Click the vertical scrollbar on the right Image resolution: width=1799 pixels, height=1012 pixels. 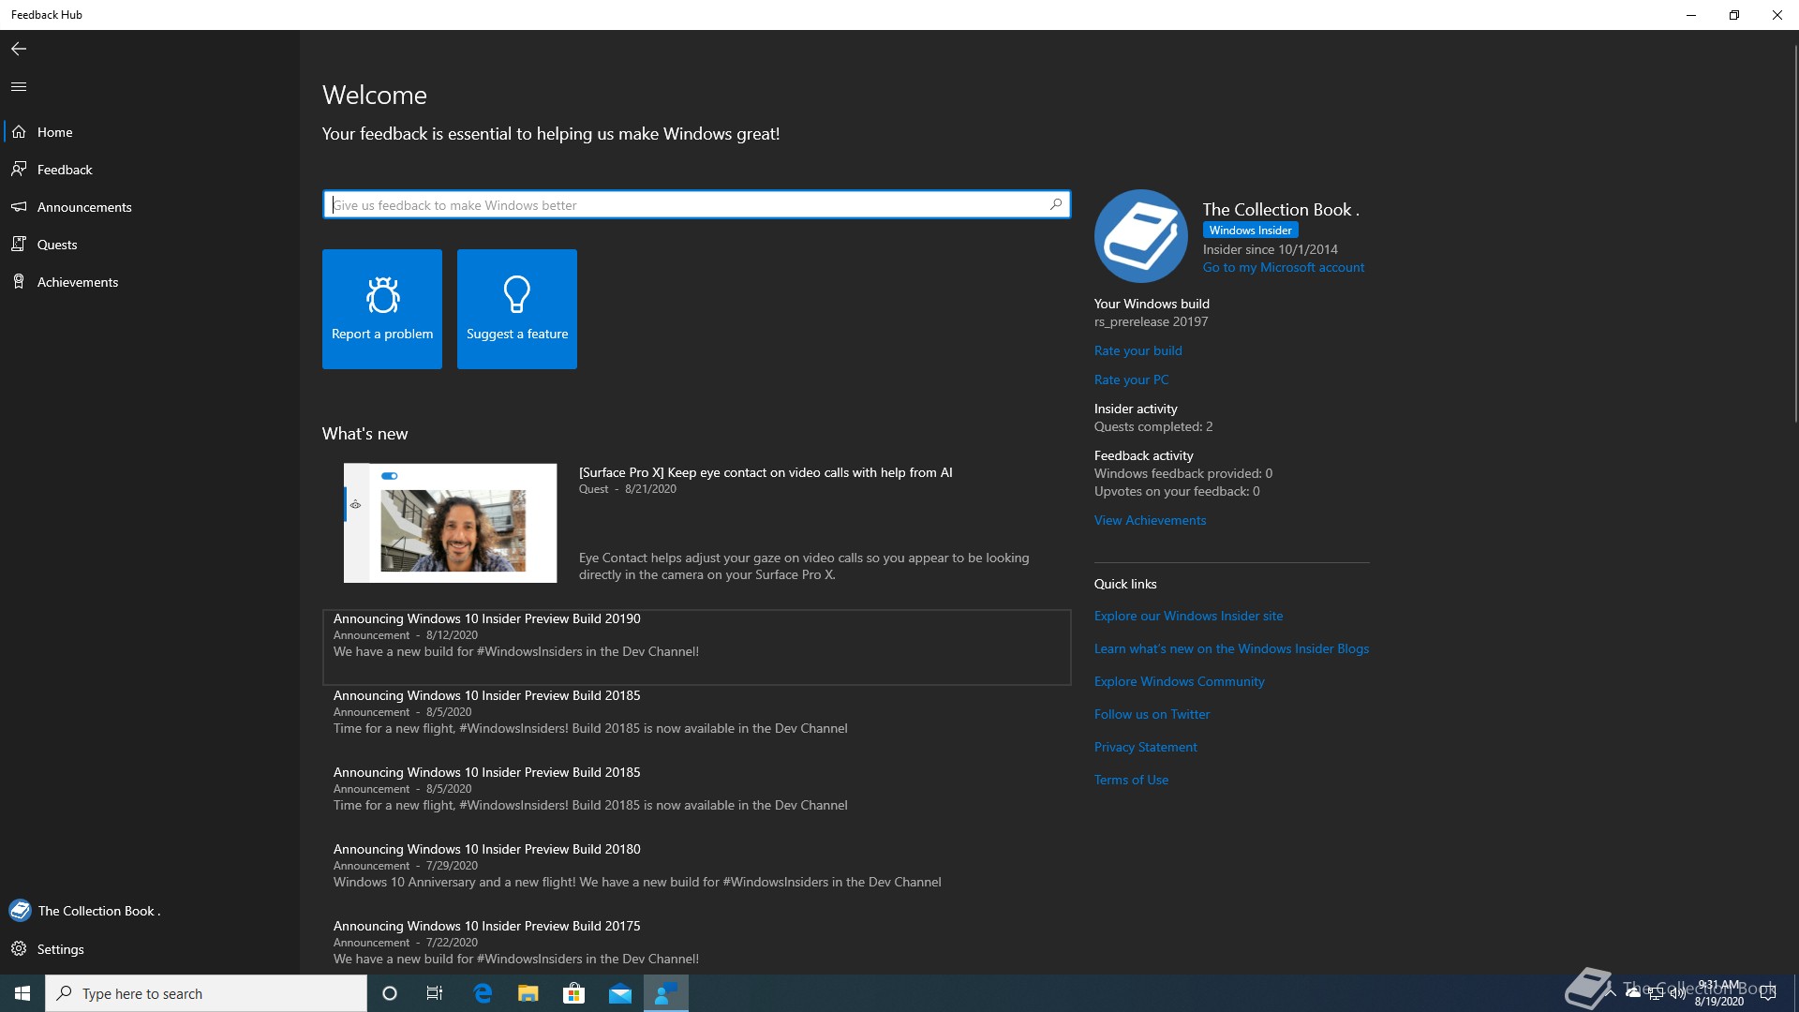pyautogui.click(x=1794, y=234)
